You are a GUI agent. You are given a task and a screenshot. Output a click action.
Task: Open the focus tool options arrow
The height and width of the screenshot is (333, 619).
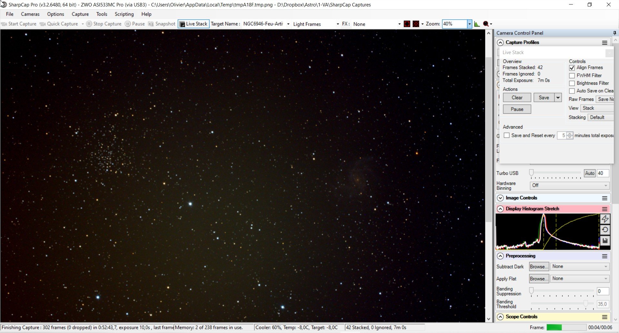tap(491, 24)
